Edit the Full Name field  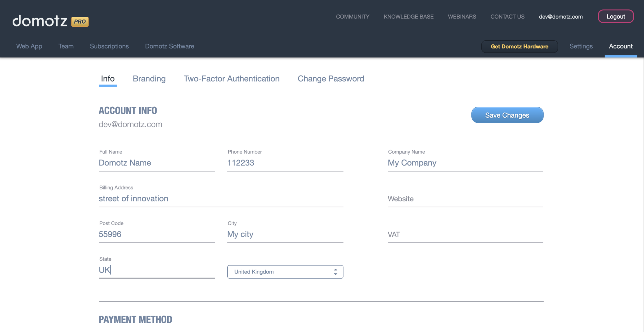pyautogui.click(x=157, y=163)
